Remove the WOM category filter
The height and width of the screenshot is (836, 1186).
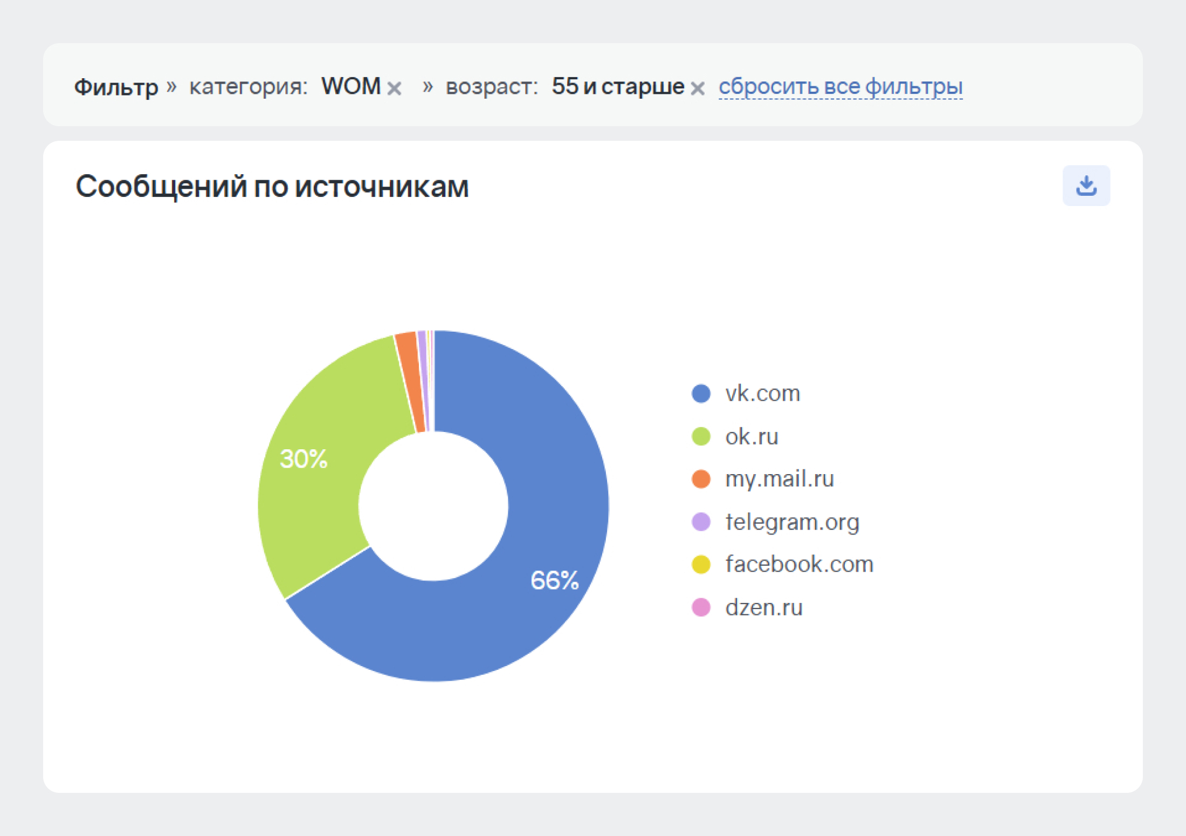pyautogui.click(x=394, y=88)
